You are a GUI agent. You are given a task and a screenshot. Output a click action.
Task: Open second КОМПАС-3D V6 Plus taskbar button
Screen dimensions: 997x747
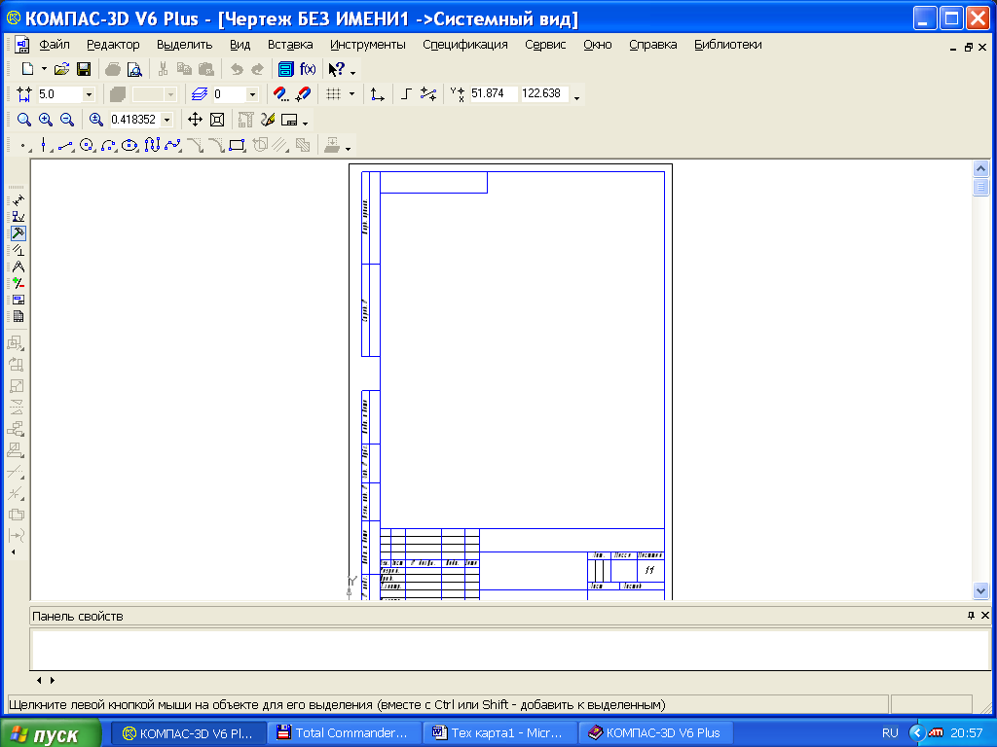click(x=655, y=733)
